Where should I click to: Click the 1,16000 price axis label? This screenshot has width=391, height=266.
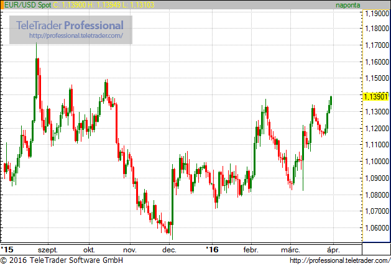[x=377, y=62]
